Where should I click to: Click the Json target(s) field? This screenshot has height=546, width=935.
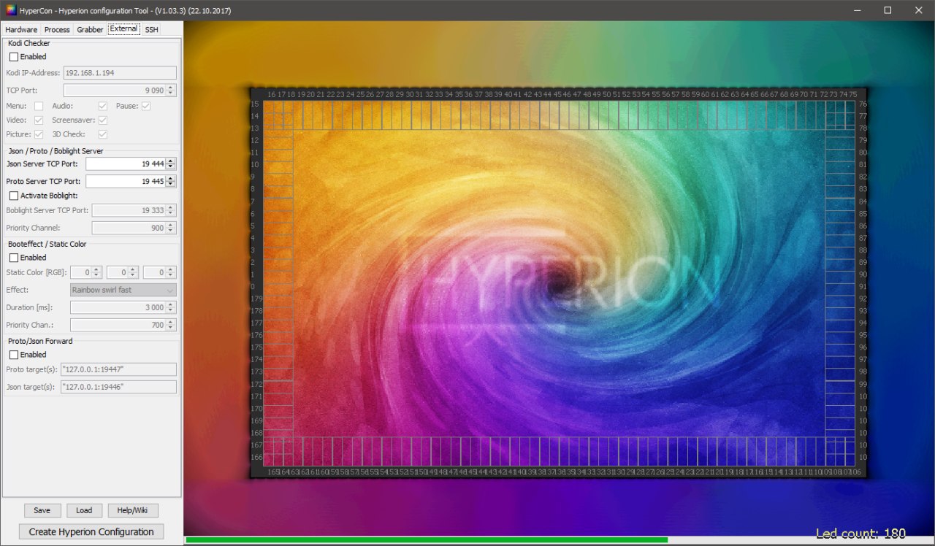point(118,387)
